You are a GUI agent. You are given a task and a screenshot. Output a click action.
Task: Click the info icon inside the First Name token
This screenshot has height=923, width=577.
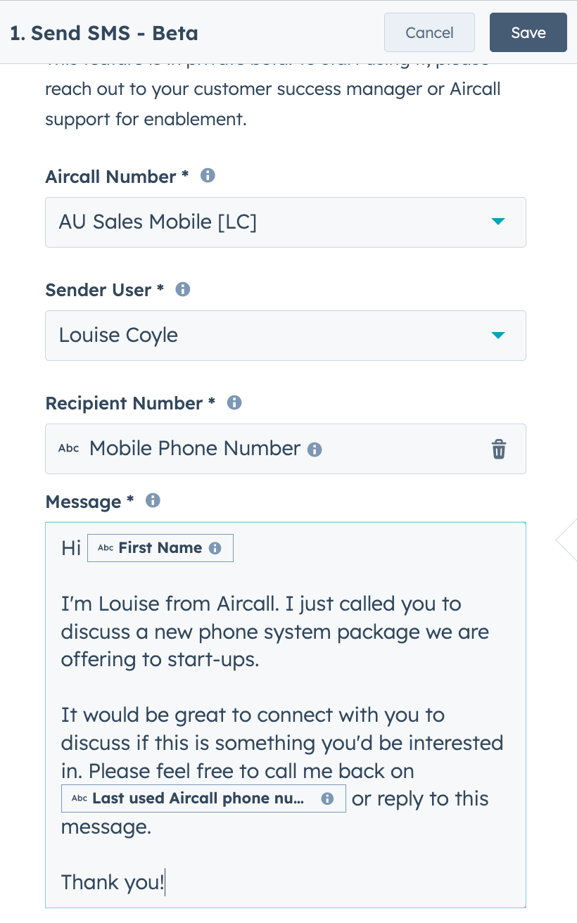[x=215, y=547]
